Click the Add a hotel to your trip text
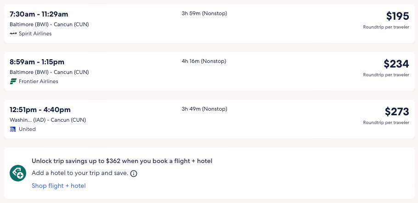 pyautogui.click(x=79, y=173)
